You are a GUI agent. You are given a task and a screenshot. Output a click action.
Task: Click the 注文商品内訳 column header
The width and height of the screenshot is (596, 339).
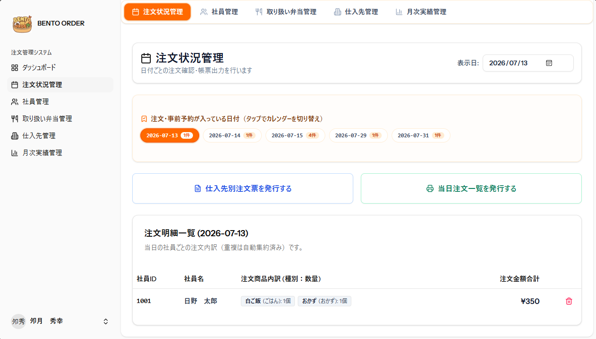click(281, 279)
